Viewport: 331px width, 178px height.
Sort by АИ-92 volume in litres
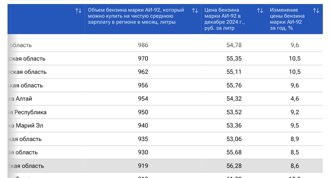195,11
